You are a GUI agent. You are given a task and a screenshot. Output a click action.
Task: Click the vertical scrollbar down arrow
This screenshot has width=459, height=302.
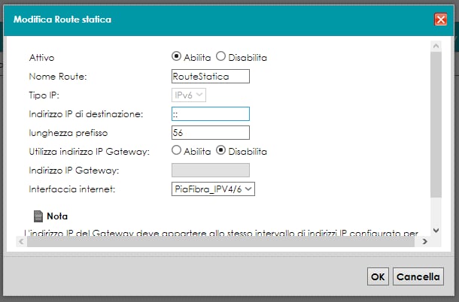(x=436, y=229)
